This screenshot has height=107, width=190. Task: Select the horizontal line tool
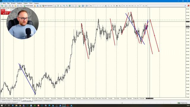100,6
